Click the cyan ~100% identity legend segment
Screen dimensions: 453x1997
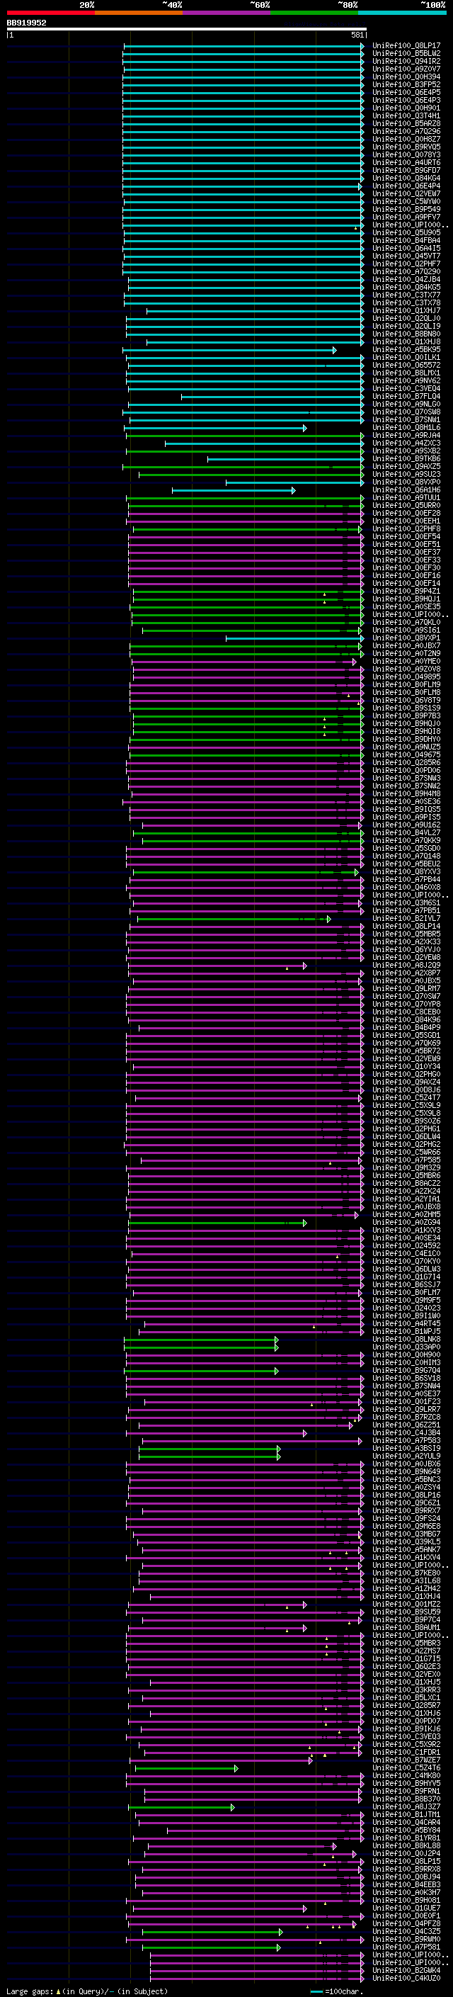click(x=403, y=13)
